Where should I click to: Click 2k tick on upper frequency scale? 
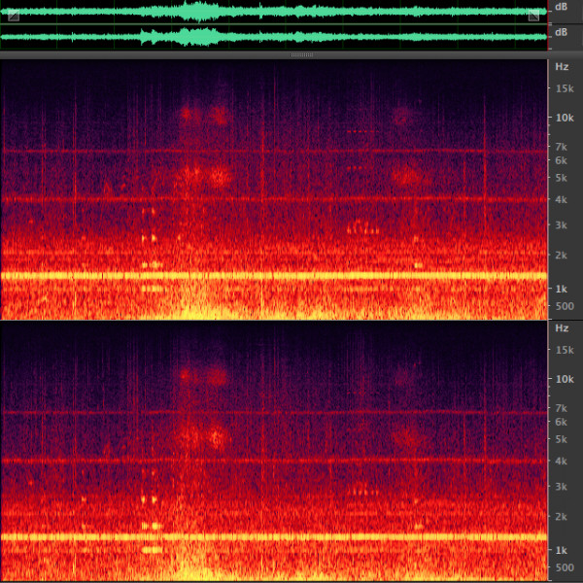tap(561, 255)
